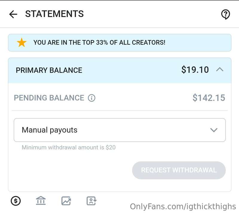Screen dimensions: 239x214
Task: Click the Manual payouts dropdown arrow
Action: tap(214, 130)
